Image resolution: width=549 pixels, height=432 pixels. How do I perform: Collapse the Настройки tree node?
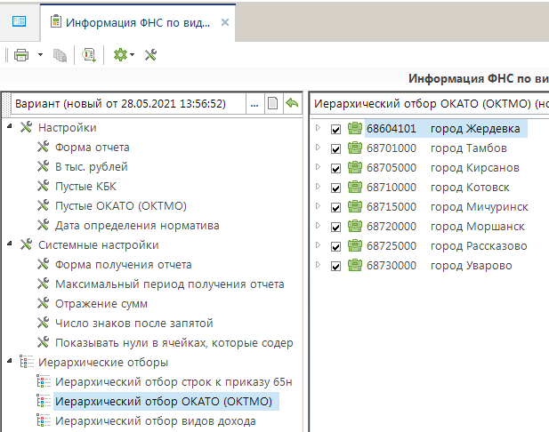10,126
